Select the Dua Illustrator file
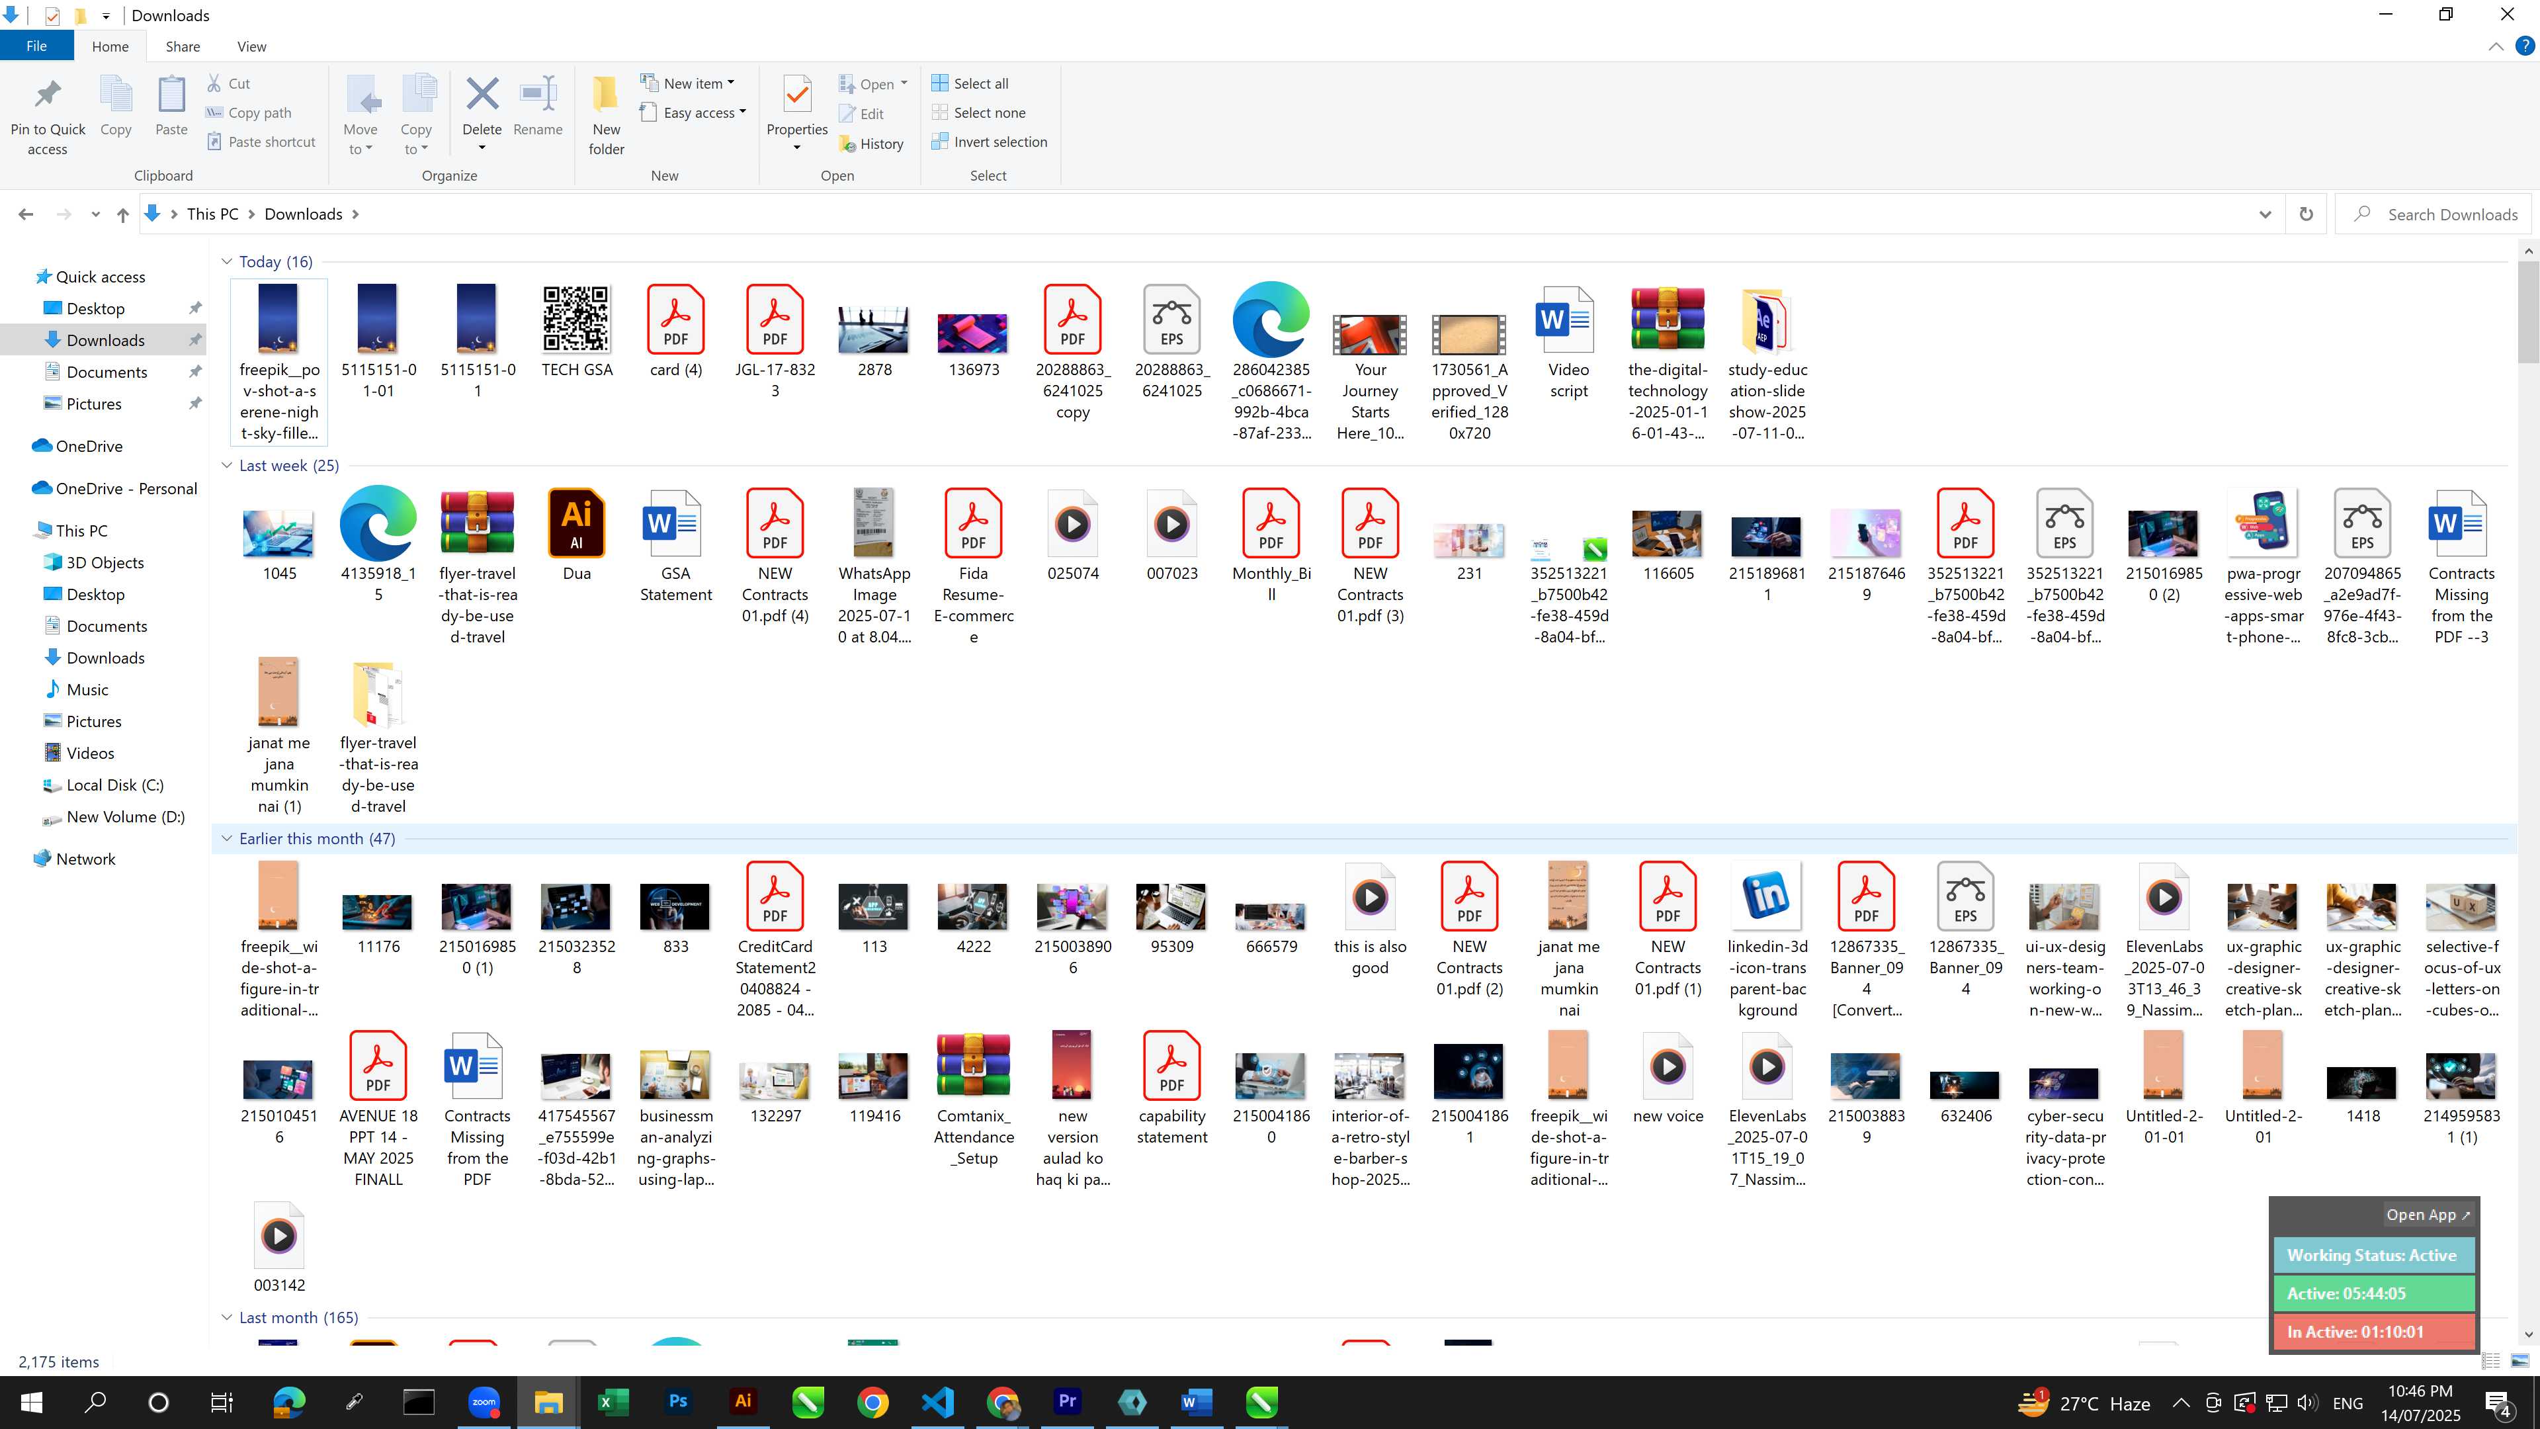This screenshot has height=1429, width=2540. pos(576,535)
